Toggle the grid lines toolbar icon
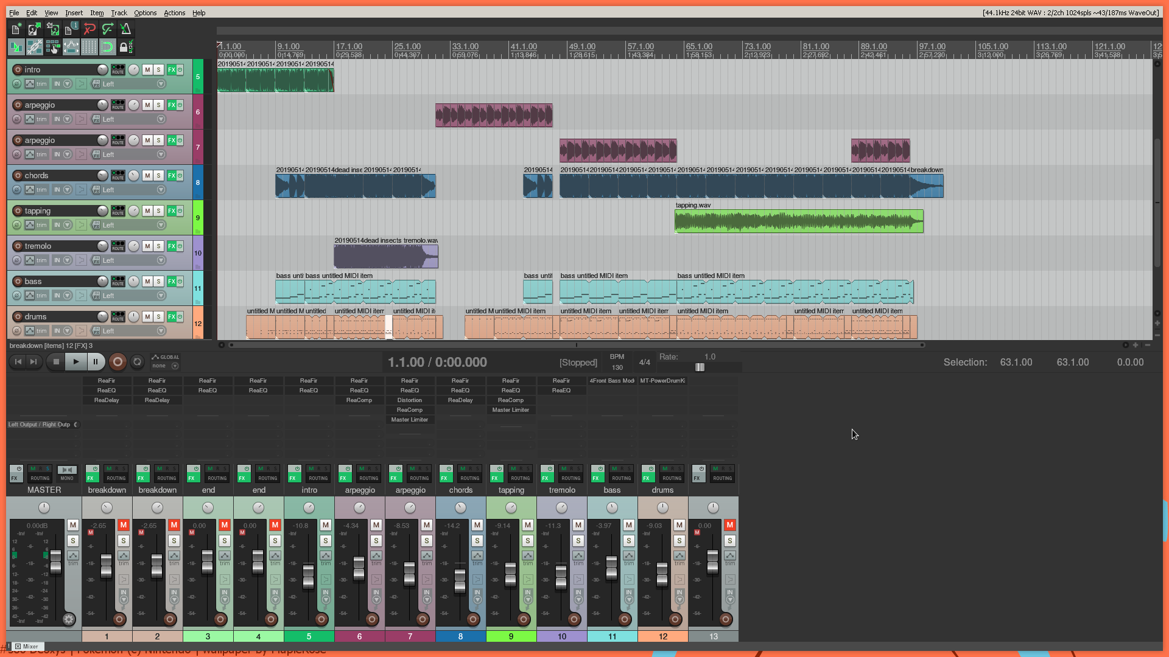The image size is (1169, 657). tap(90, 47)
